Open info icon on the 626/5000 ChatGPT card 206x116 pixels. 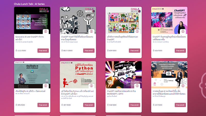[x=183, y=31]
